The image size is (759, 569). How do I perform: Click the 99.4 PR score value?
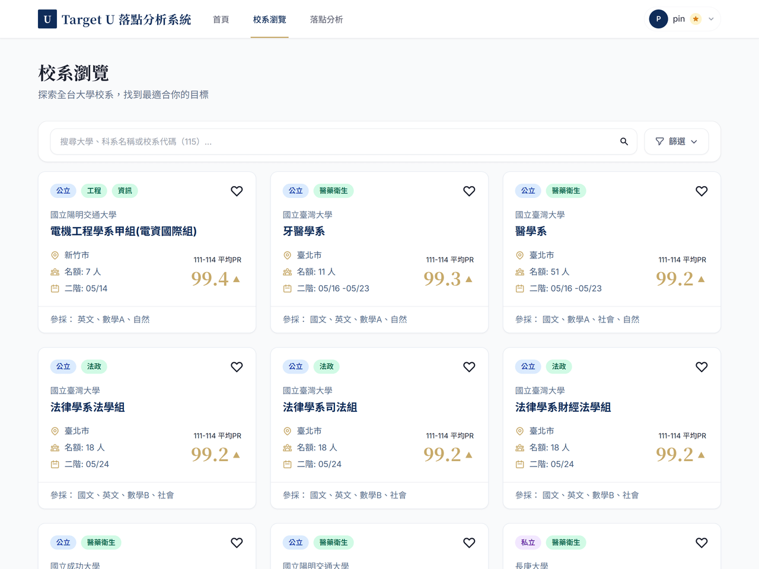[210, 279]
